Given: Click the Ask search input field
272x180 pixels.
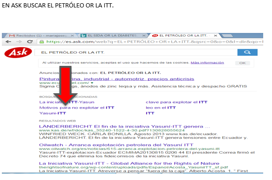Looking at the screenshot, I should tap(136, 52).
